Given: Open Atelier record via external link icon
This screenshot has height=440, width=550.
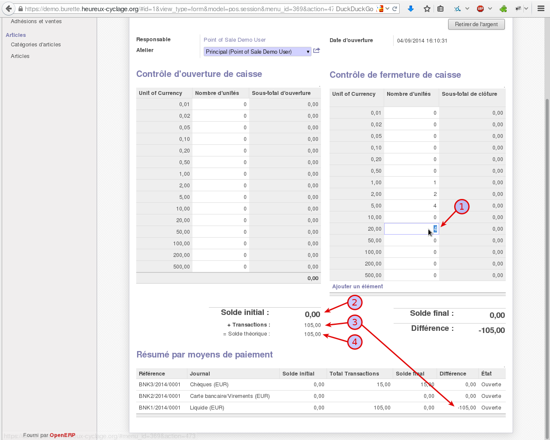Looking at the screenshot, I should tap(317, 51).
